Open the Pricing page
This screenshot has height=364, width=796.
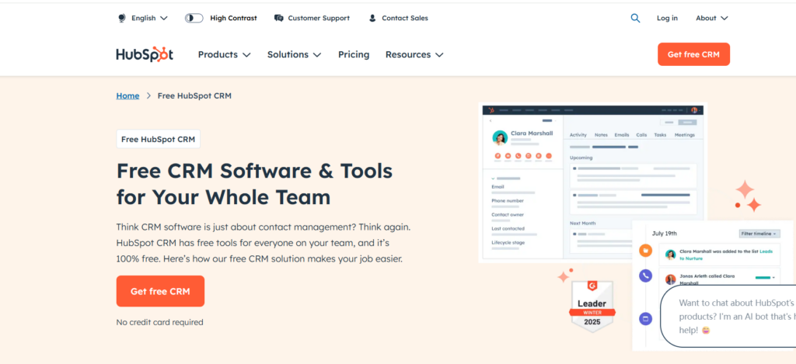[x=354, y=54]
